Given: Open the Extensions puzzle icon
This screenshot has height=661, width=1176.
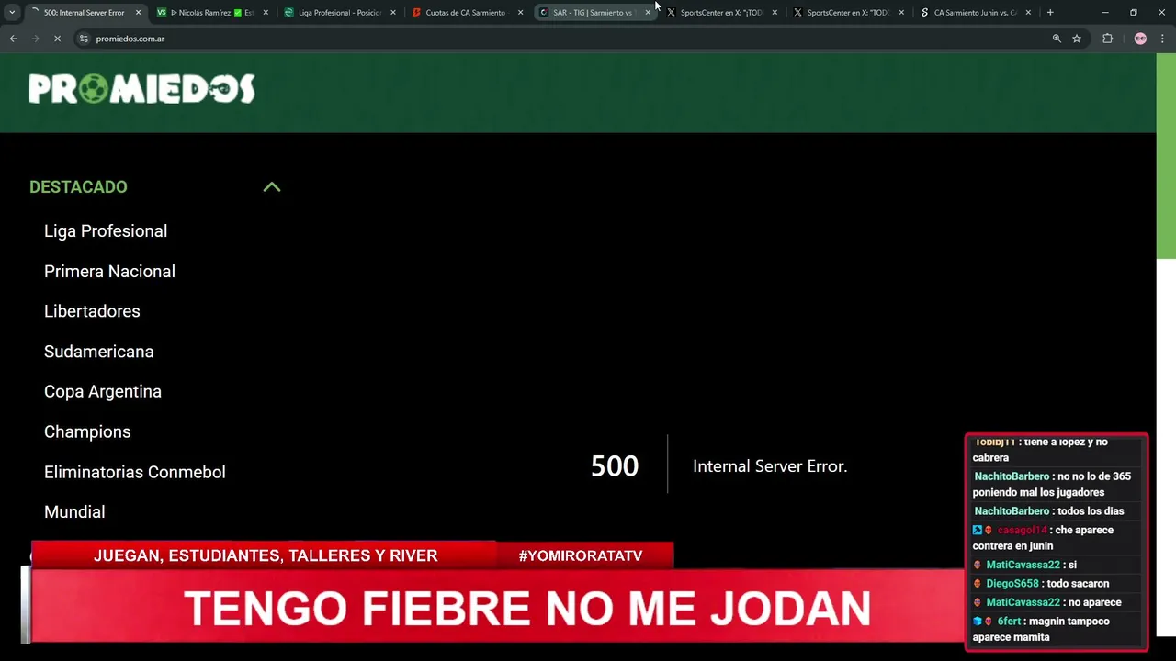Looking at the screenshot, I should pyautogui.click(x=1107, y=39).
